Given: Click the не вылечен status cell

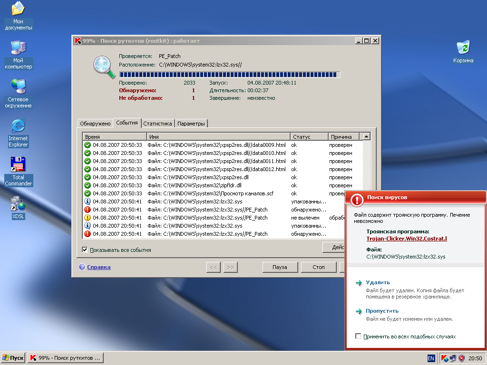Looking at the screenshot, I should (x=305, y=218).
